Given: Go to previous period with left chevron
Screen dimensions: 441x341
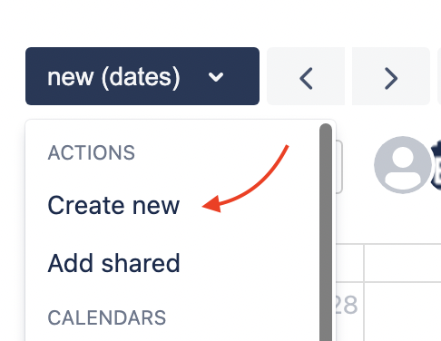Looking at the screenshot, I should (306, 76).
